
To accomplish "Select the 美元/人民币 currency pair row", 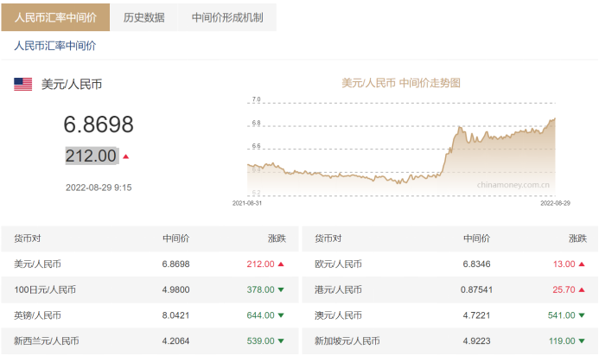I will click(x=38, y=264).
